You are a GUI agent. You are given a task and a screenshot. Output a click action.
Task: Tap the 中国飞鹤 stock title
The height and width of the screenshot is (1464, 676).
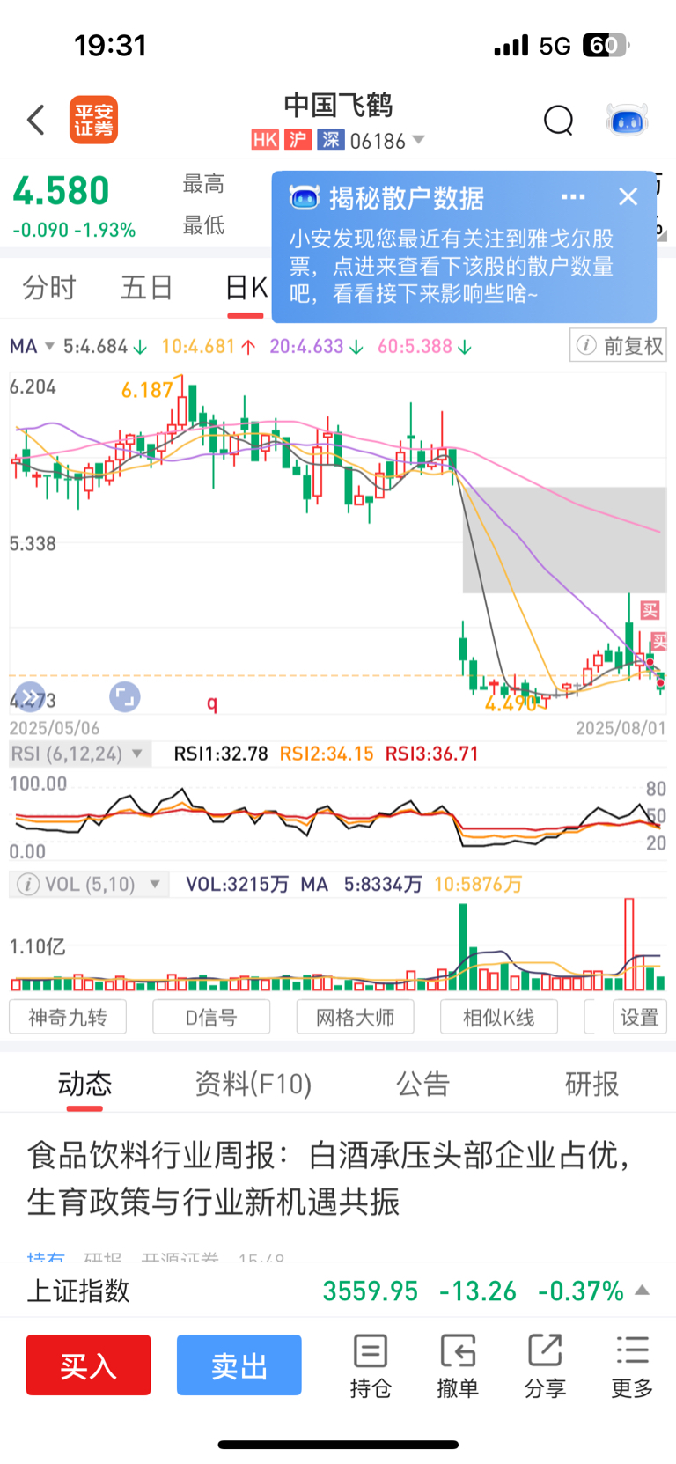[x=338, y=106]
